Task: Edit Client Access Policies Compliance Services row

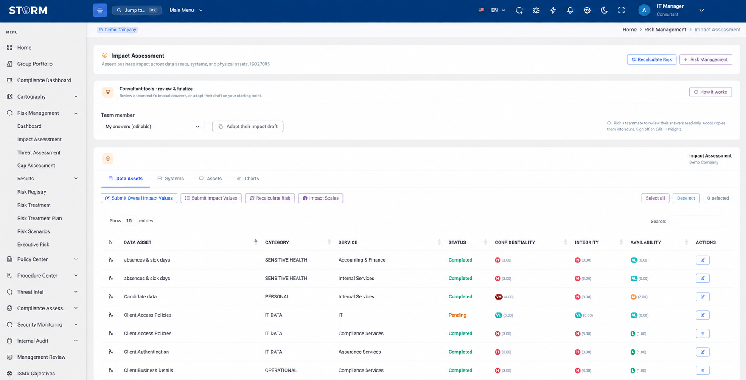Action: (x=702, y=333)
